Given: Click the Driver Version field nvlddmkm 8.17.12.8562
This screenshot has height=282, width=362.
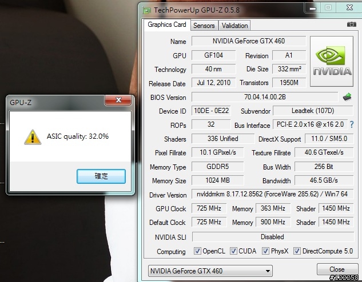Looking at the screenshot, I should click(x=272, y=194).
